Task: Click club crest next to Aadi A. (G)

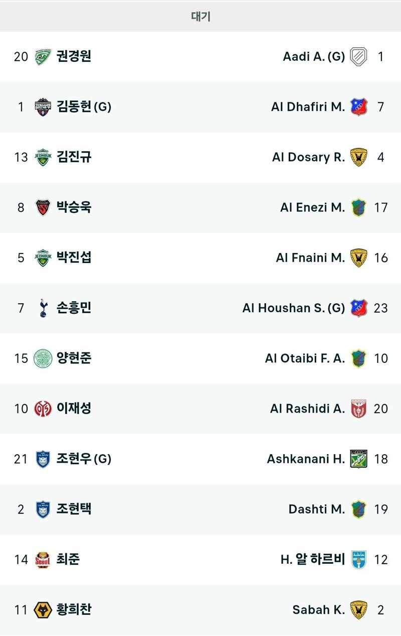Action: (x=358, y=56)
